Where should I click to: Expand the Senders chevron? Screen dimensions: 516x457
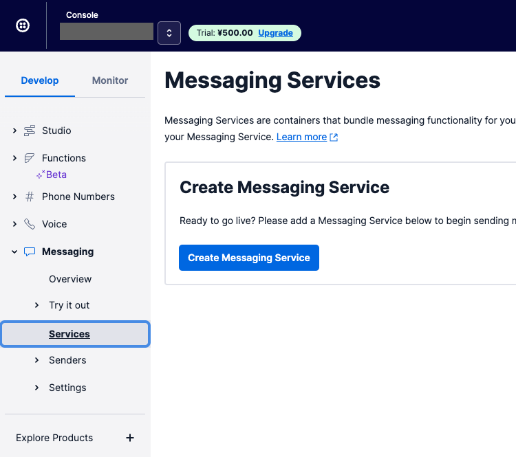37,360
